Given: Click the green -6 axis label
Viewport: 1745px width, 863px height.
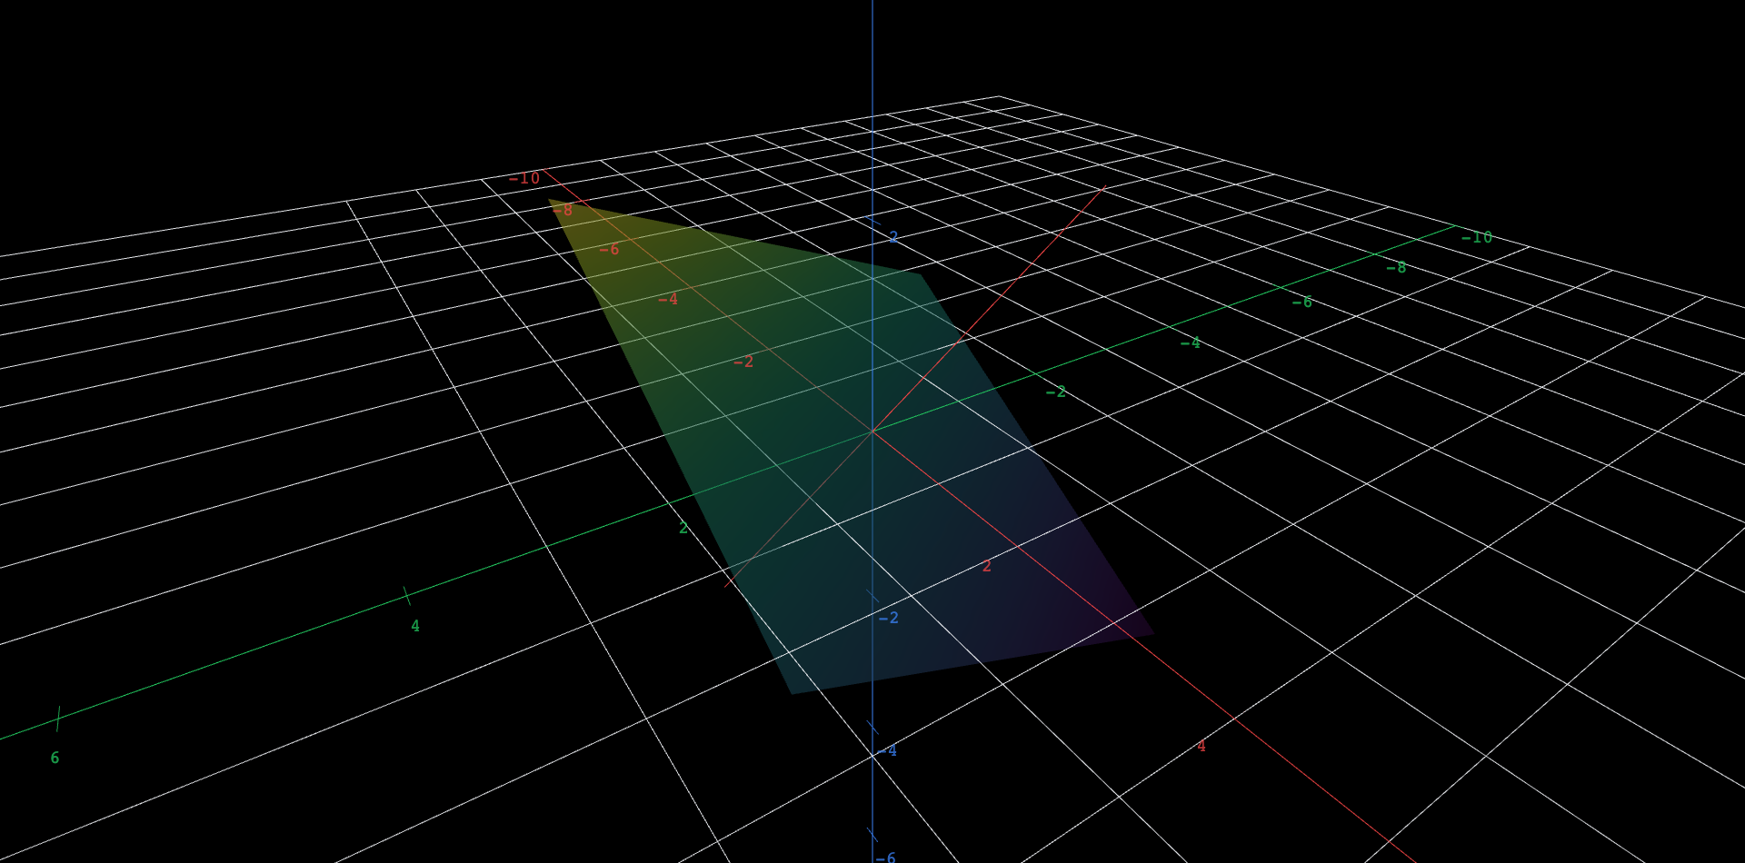Looking at the screenshot, I should click(x=1302, y=302).
